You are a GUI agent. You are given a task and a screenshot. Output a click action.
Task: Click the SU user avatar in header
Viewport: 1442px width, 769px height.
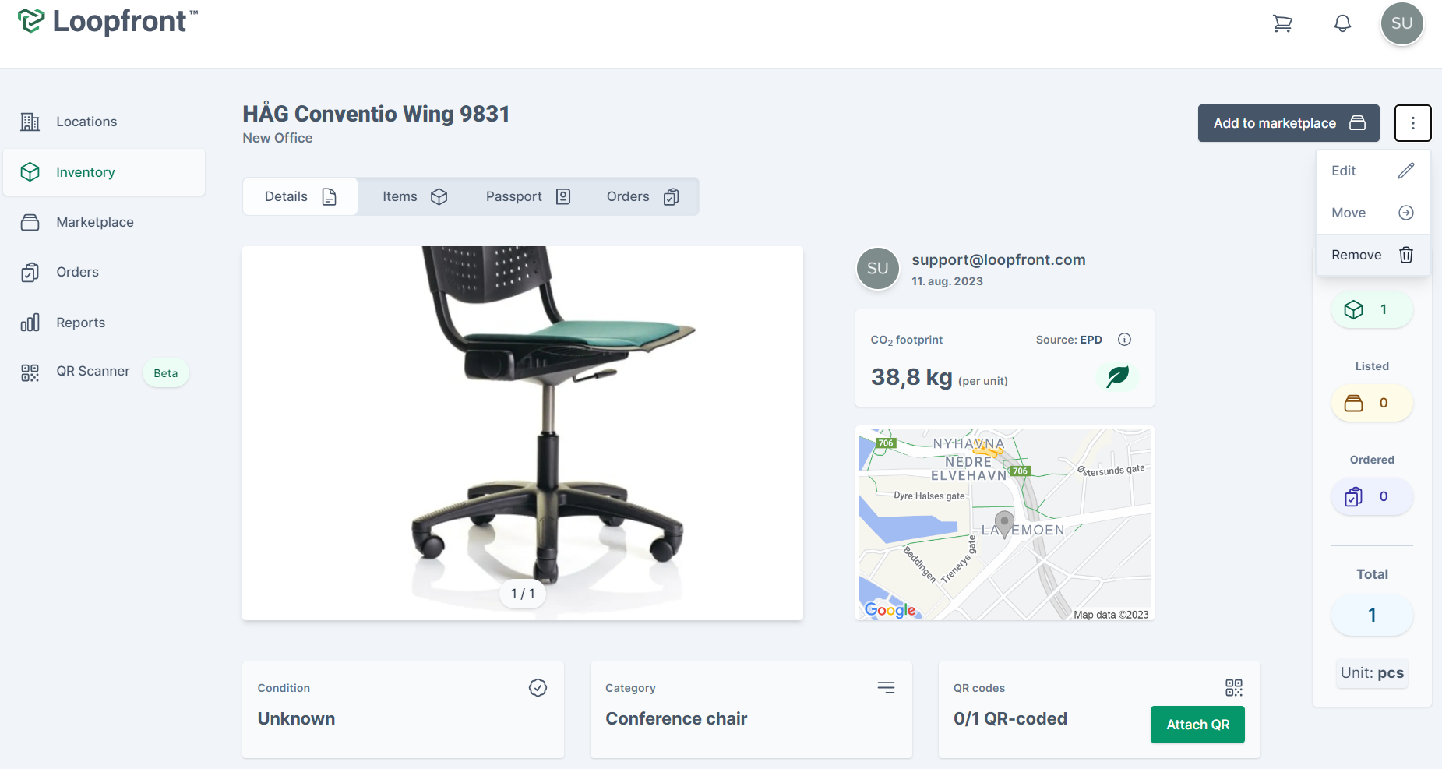(x=1401, y=23)
